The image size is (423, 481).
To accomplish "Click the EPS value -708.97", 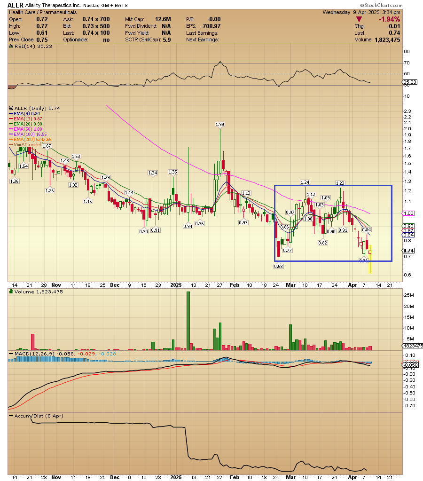I will [x=211, y=26].
